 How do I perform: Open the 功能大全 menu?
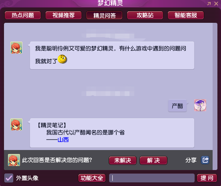click(x=92, y=178)
